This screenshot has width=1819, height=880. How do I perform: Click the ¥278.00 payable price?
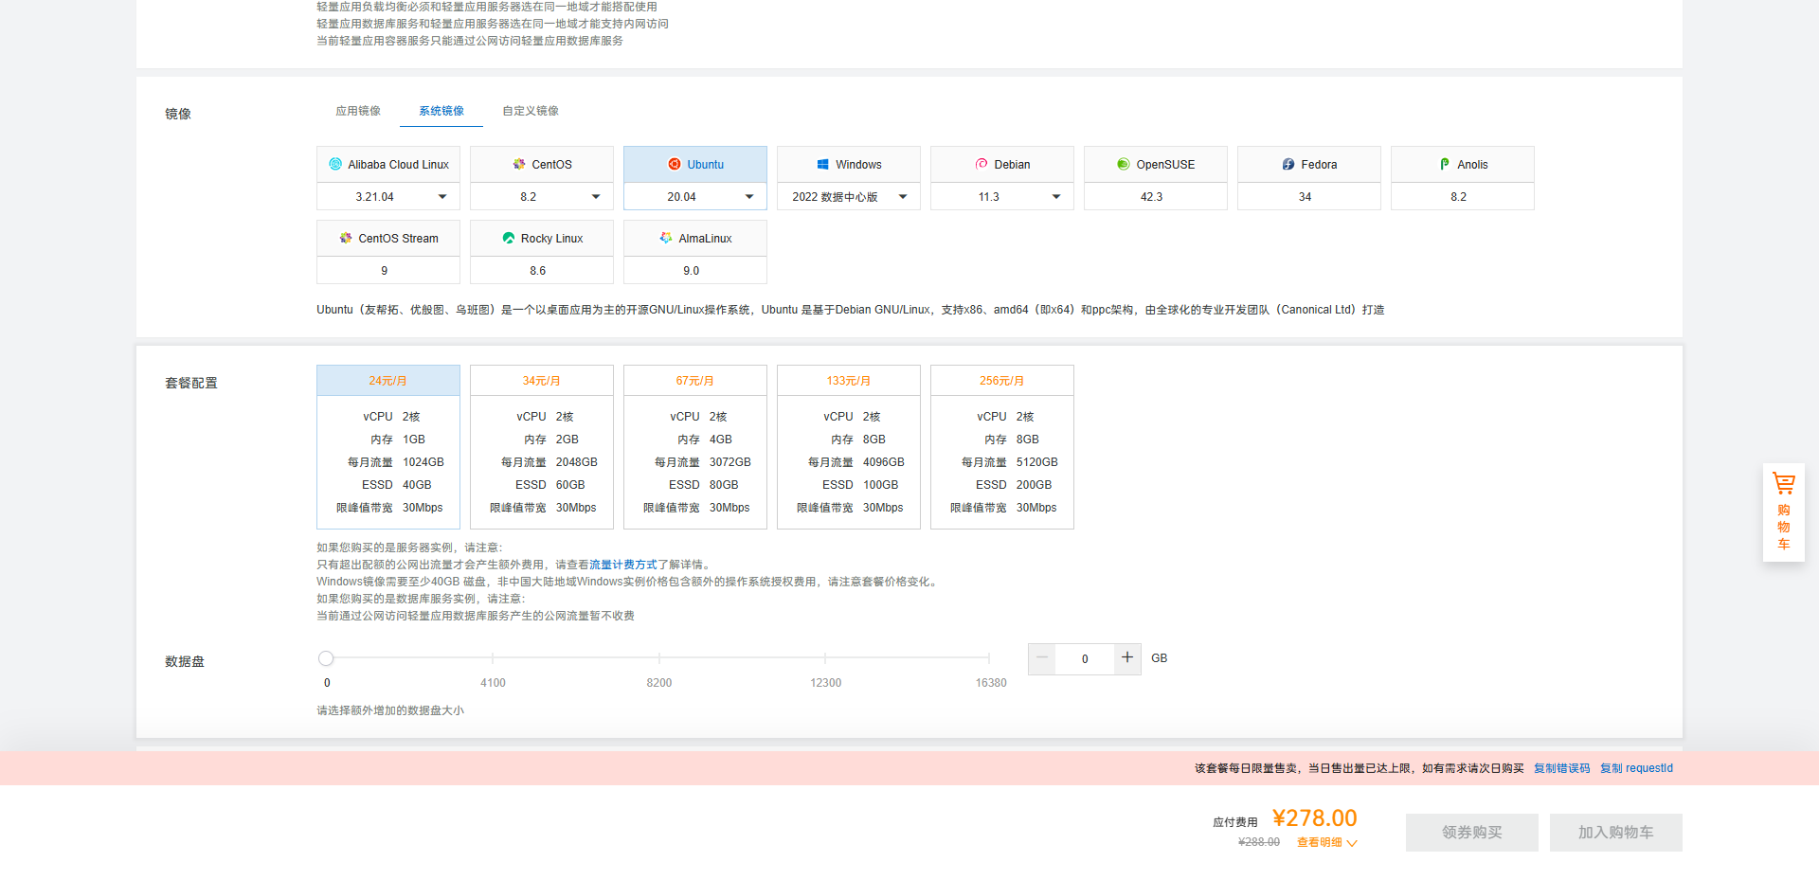[1315, 818]
